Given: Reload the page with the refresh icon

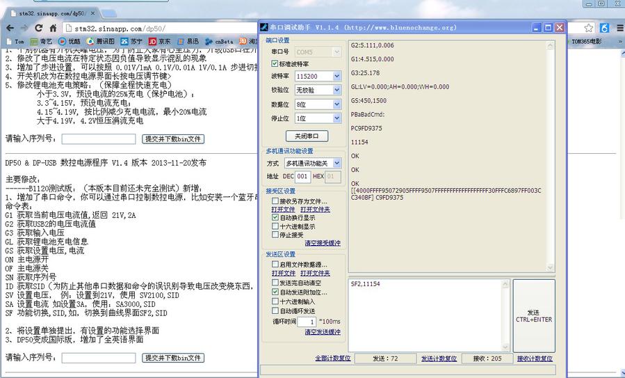Looking at the screenshot, I should tap(39, 28).
